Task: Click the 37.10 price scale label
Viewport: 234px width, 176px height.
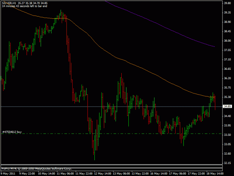Action: tap(227, 60)
